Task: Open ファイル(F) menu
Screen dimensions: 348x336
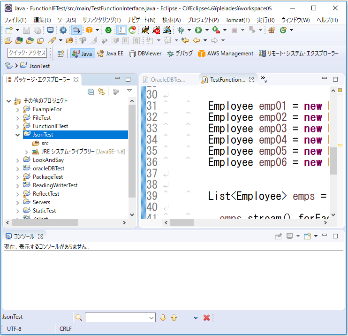Action: [15, 20]
